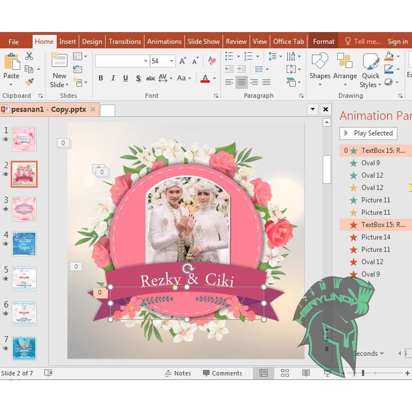Viewport: 412px width, 412px height.
Task: Click the font color red A
Action: (x=206, y=78)
